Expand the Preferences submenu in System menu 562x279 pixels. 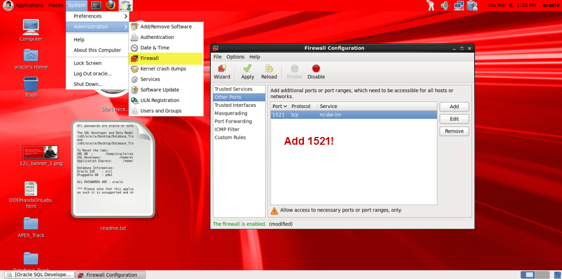tap(97, 16)
